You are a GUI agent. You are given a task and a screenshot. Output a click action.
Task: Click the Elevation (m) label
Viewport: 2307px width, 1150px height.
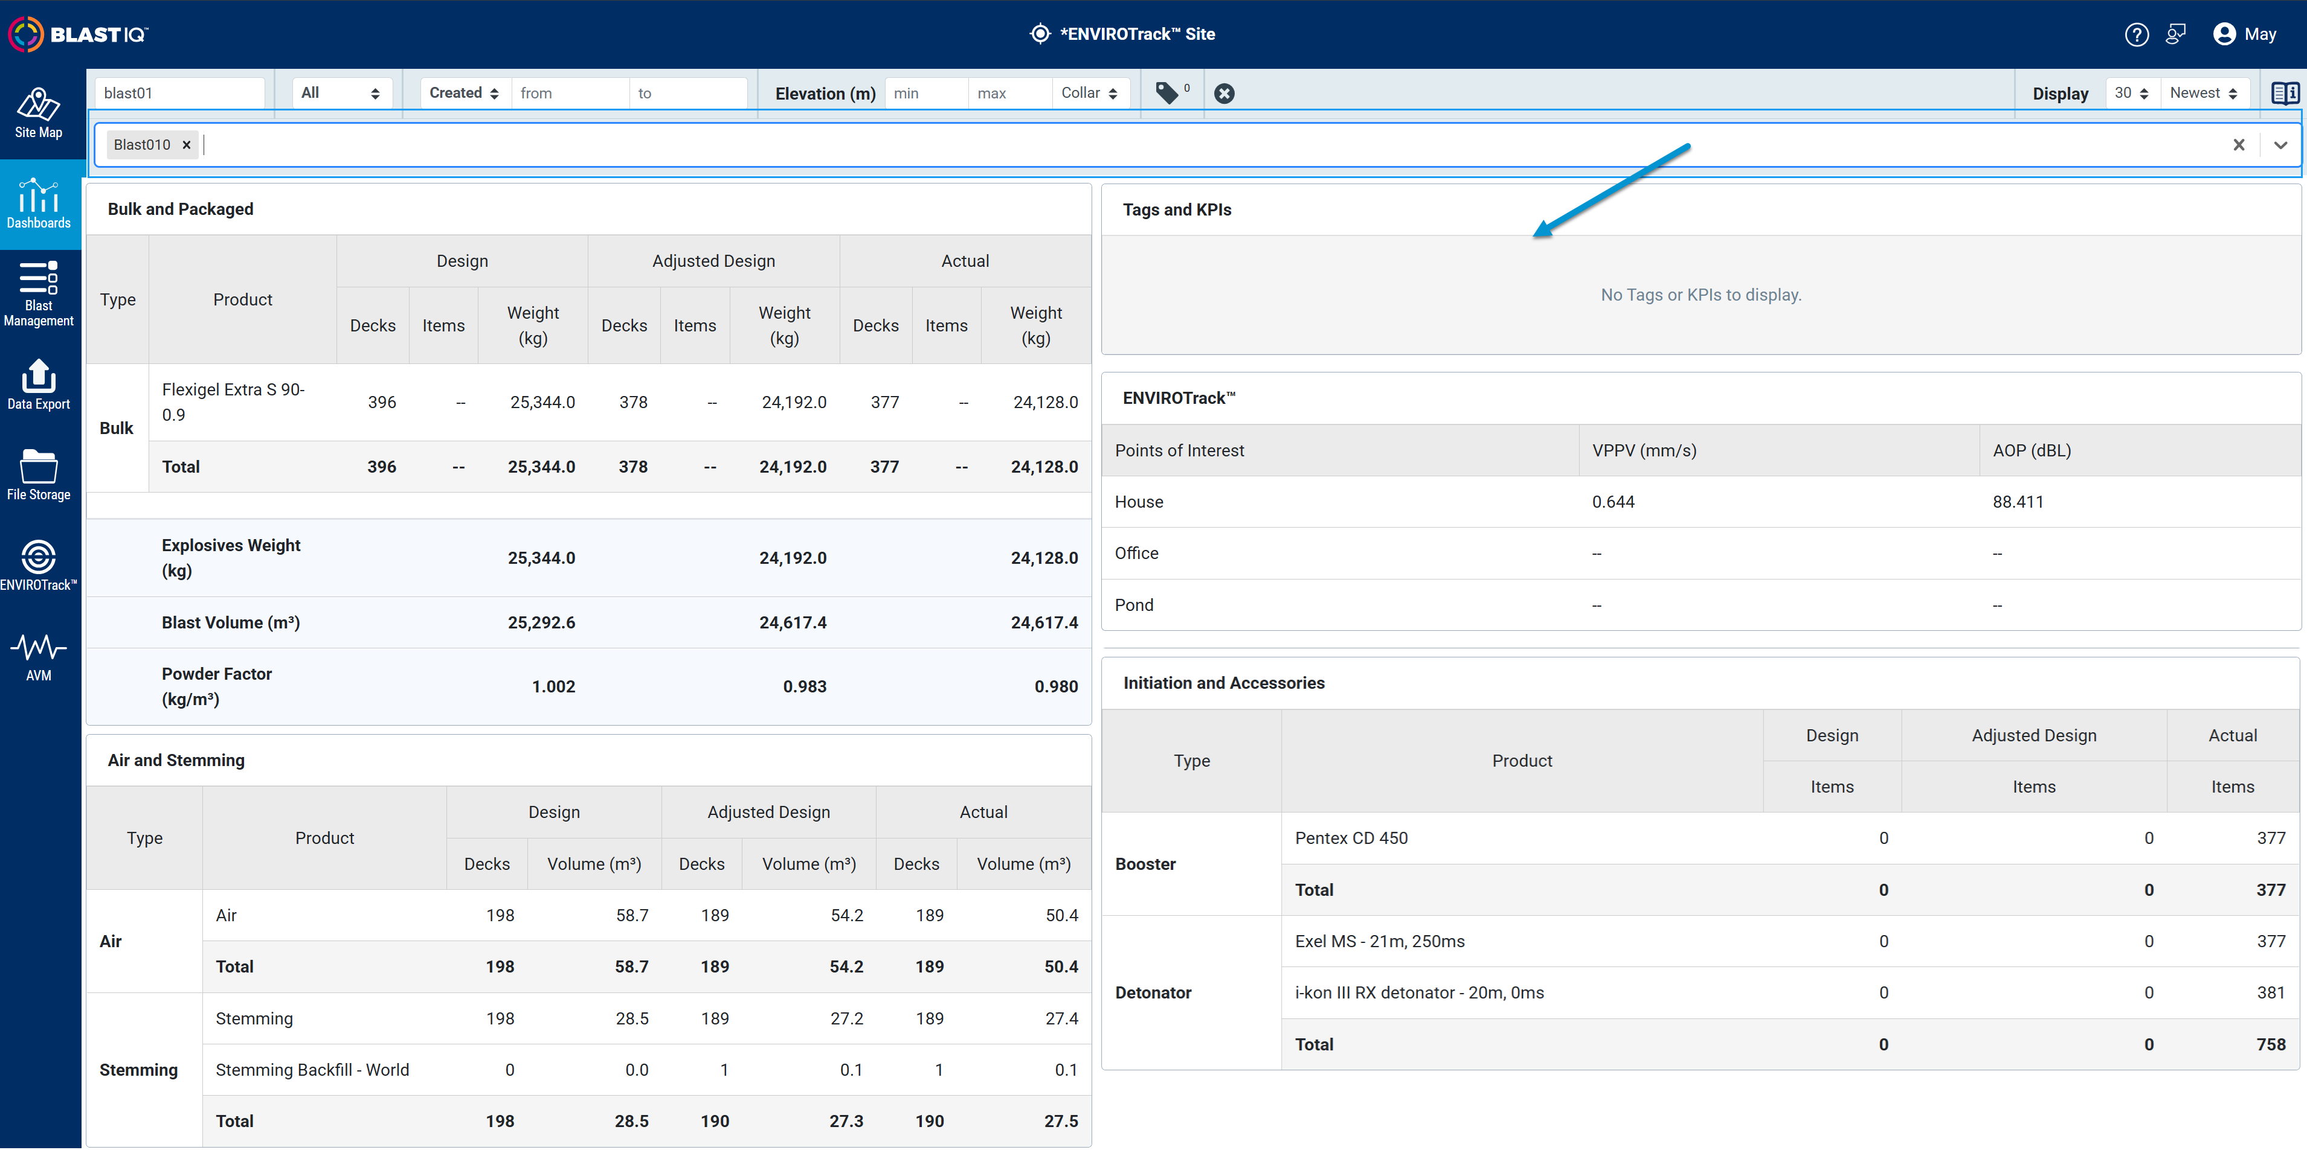[x=825, y=93]
